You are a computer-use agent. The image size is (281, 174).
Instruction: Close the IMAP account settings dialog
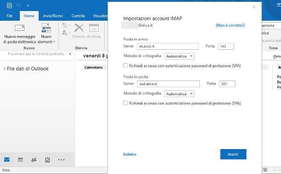click(x=254, y=7)
